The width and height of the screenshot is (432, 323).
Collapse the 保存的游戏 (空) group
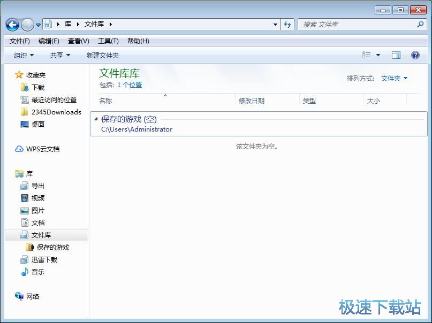[x=96, y=119]
